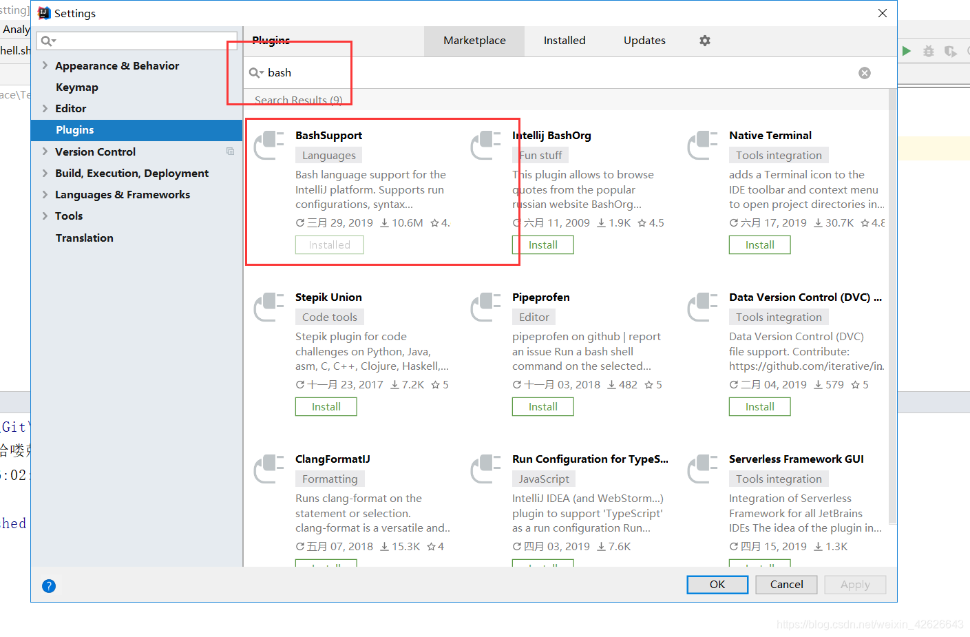970x637 pixels.
Task: Open the Stepik Union plugin title
Action: coord(328,297)
